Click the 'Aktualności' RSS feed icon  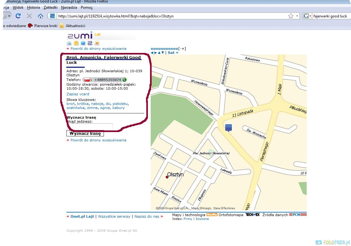(62, 26)
